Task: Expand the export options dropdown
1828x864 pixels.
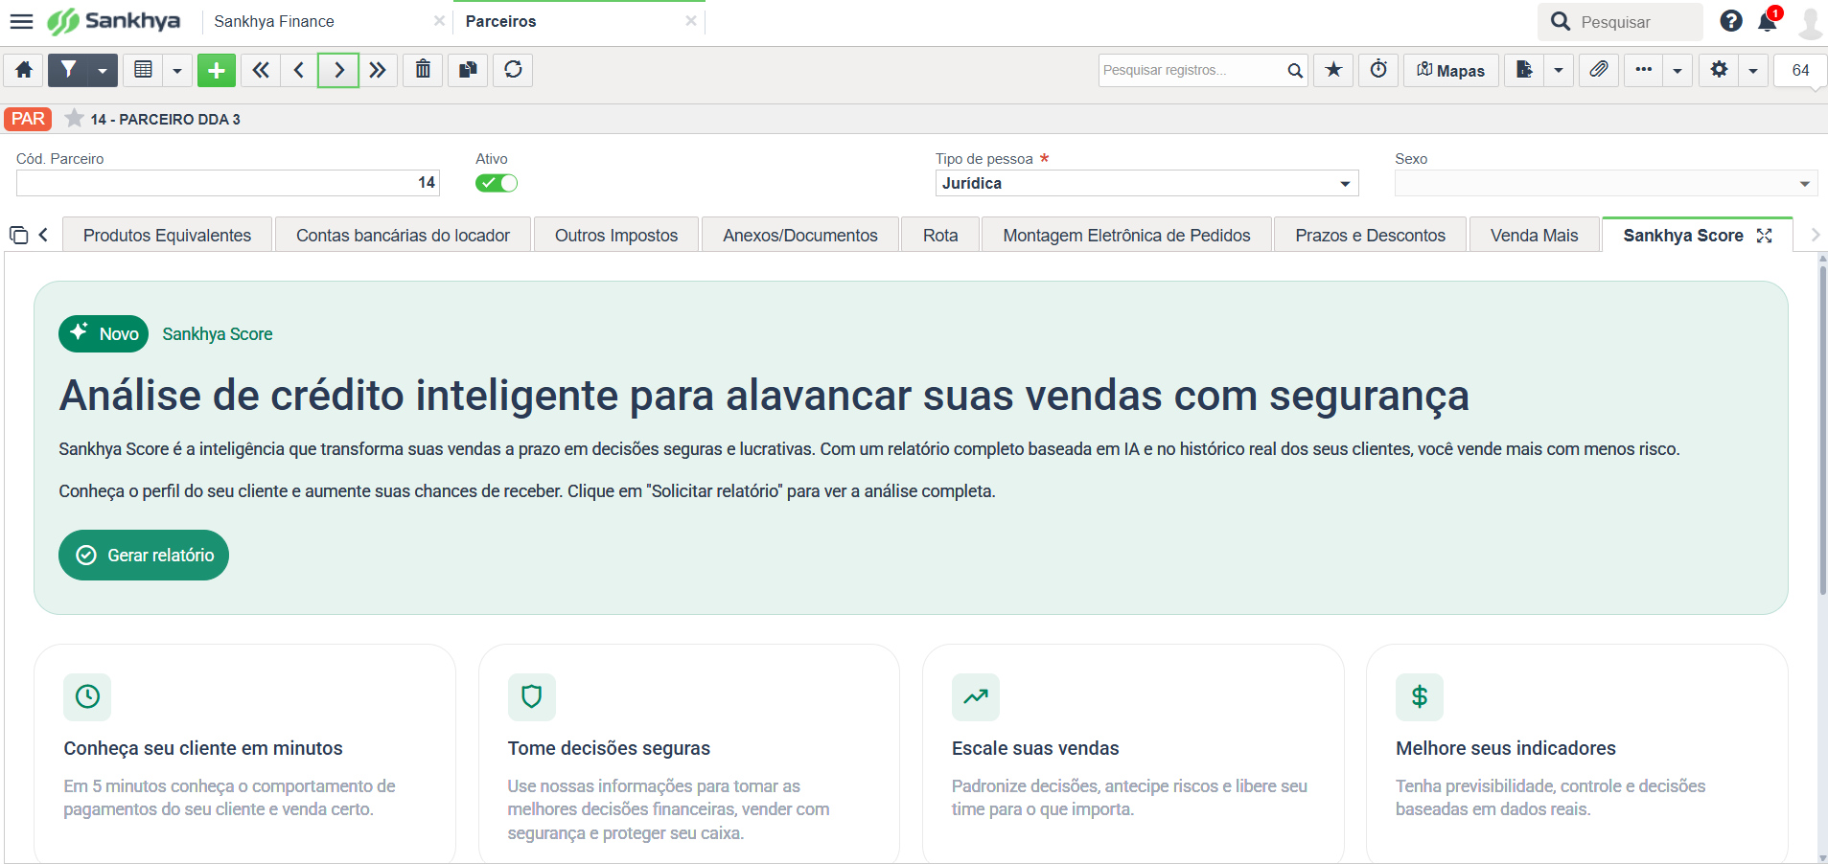Action: 1559,70
